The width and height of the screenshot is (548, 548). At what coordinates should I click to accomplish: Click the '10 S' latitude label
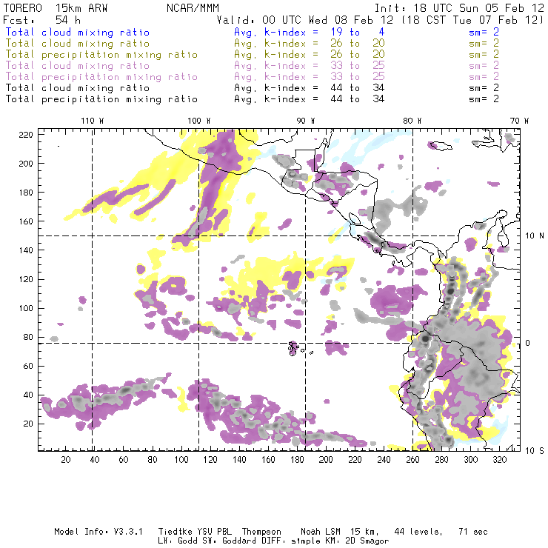(x=535, y=451)
